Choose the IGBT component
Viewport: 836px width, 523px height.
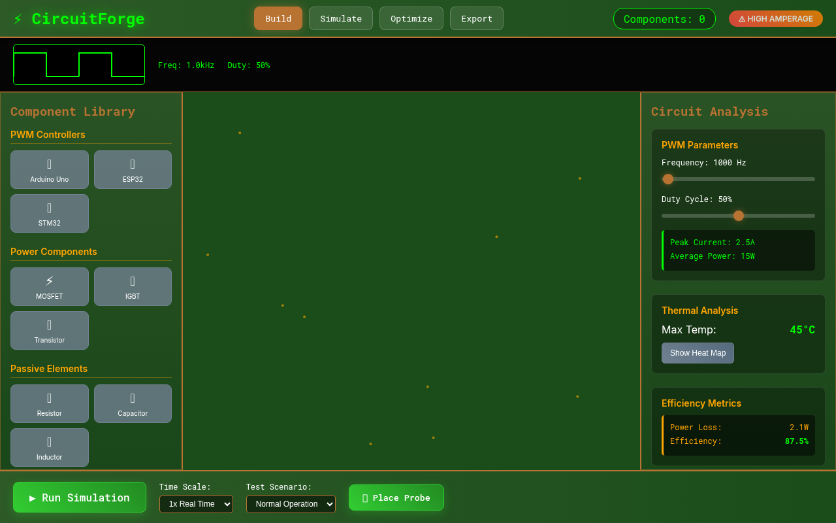[x=133, y=286]
